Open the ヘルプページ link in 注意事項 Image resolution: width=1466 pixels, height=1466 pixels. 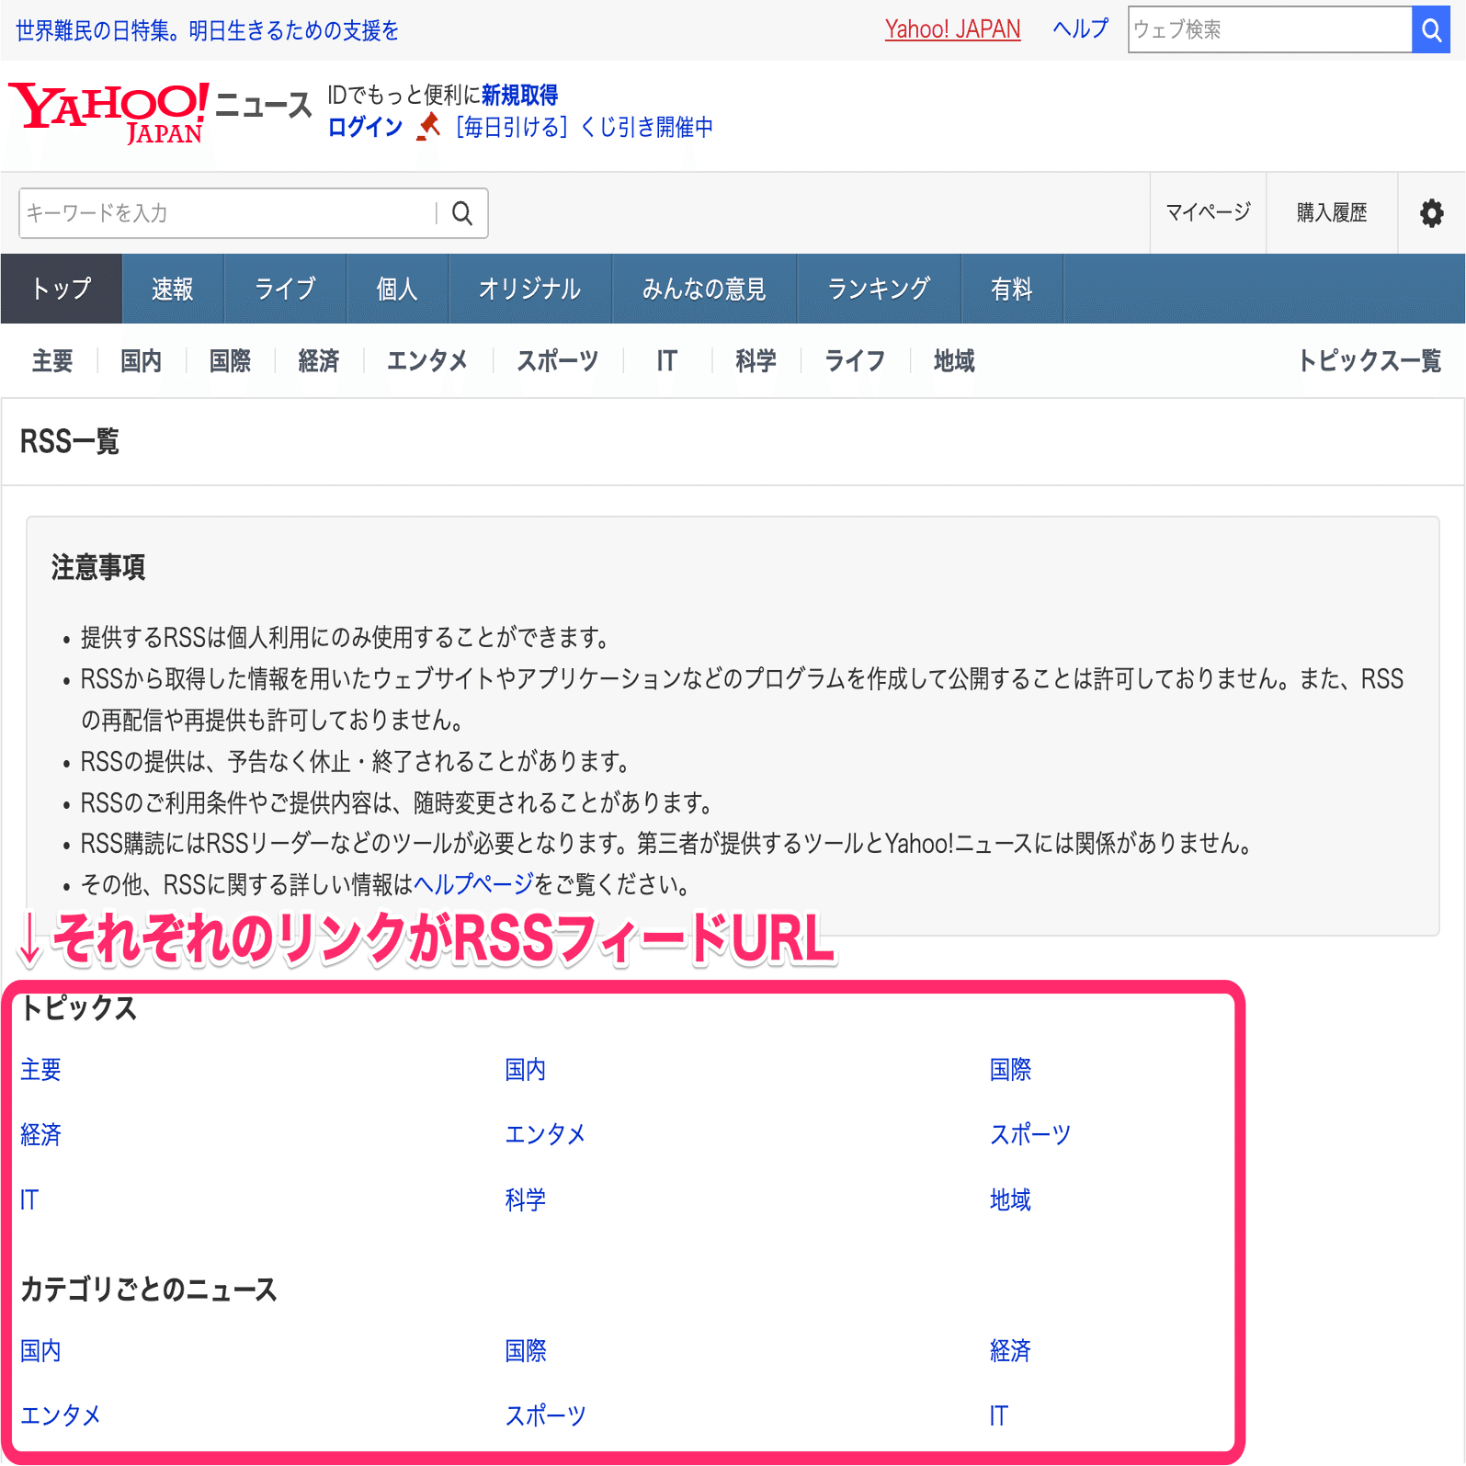(x=473, y=884)
